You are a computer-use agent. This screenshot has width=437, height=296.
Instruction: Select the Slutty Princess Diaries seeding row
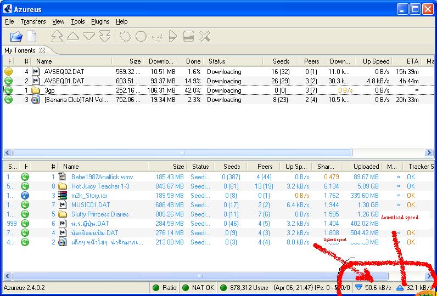pyautogui.click(x=218, y=214)
